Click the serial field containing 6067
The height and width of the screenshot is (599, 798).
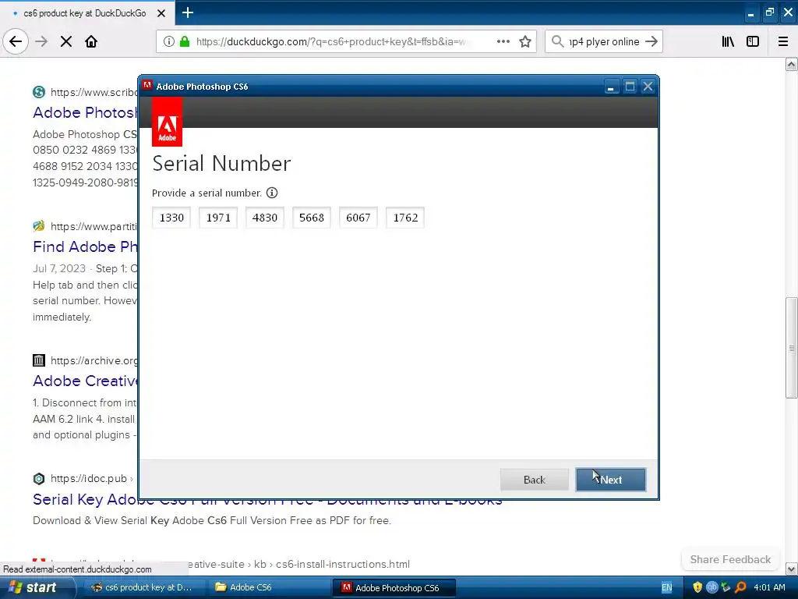coord(358,218)
